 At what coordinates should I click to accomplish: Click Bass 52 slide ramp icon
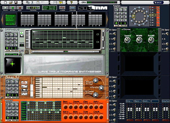click(24, 86)
